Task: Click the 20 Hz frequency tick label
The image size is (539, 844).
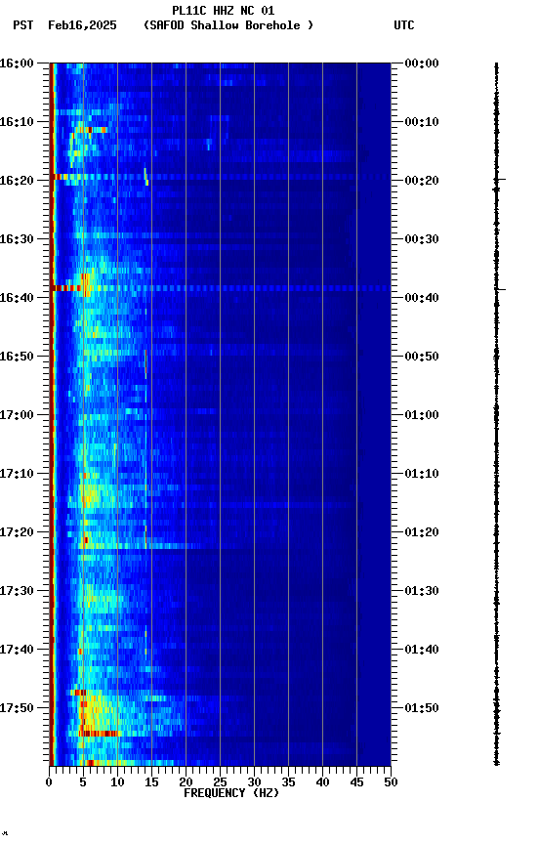Action: 186,782
